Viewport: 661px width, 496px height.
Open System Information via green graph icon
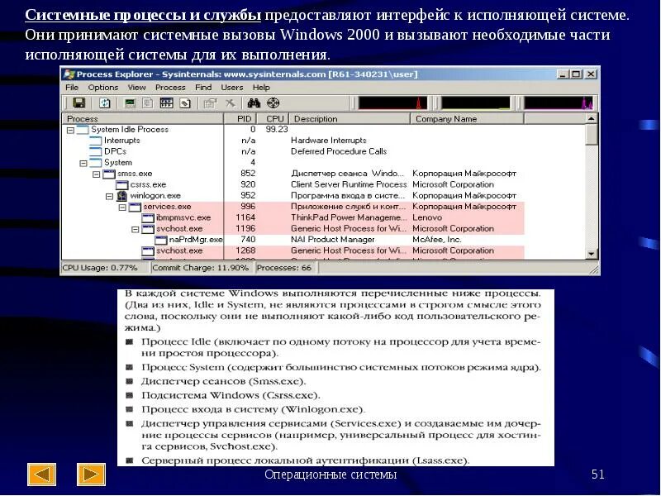131,103
